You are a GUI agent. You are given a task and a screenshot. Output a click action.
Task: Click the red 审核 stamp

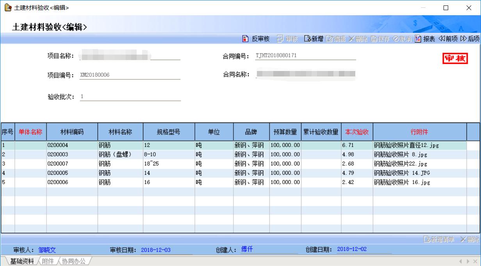point(455,59)
